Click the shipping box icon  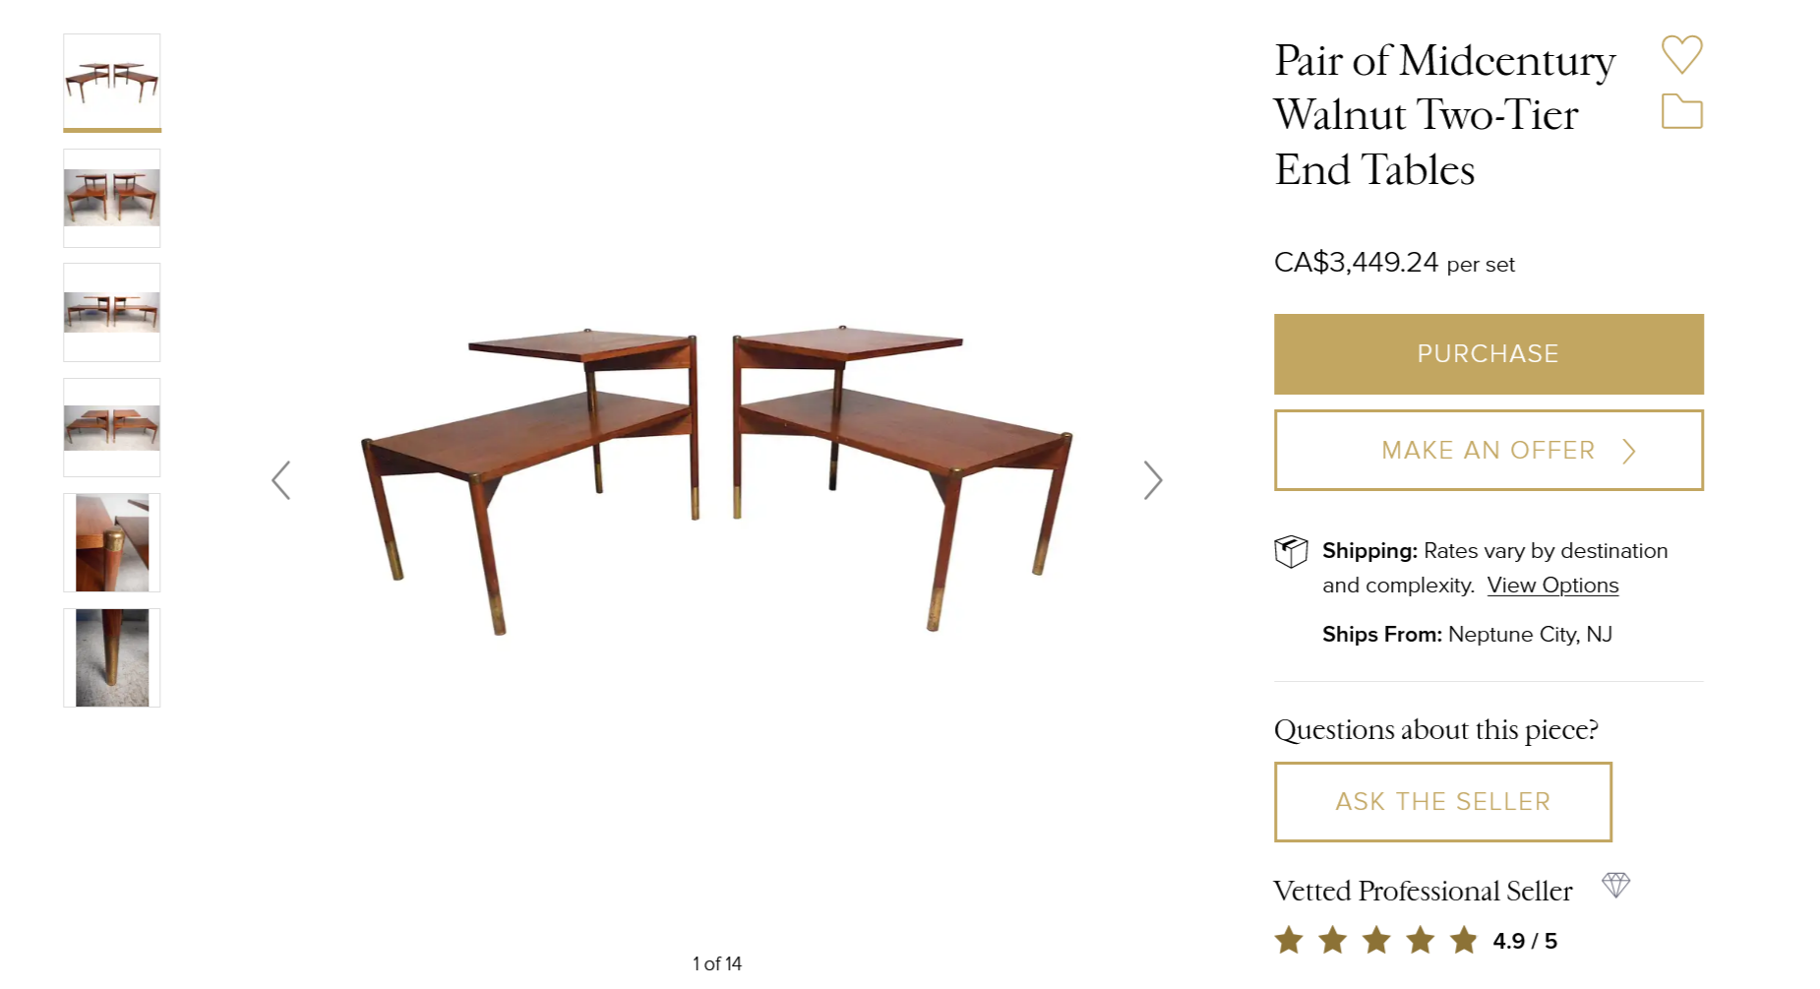[1291, 552]
